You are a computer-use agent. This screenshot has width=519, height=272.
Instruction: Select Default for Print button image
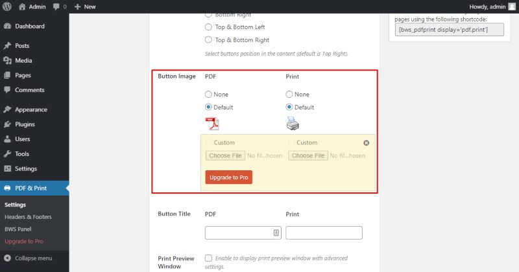click(289, 107)
